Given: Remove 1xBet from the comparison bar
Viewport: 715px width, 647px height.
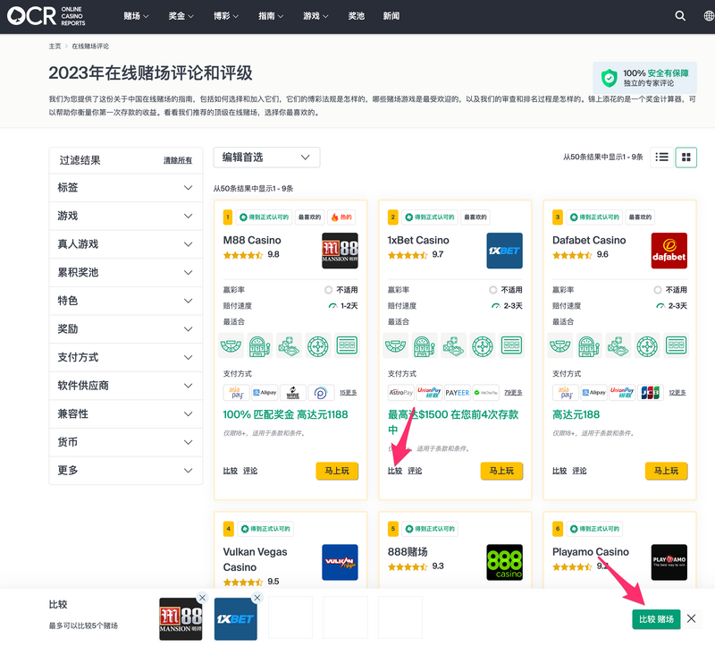Looking at the screenshot, I should tap(257, 597).
